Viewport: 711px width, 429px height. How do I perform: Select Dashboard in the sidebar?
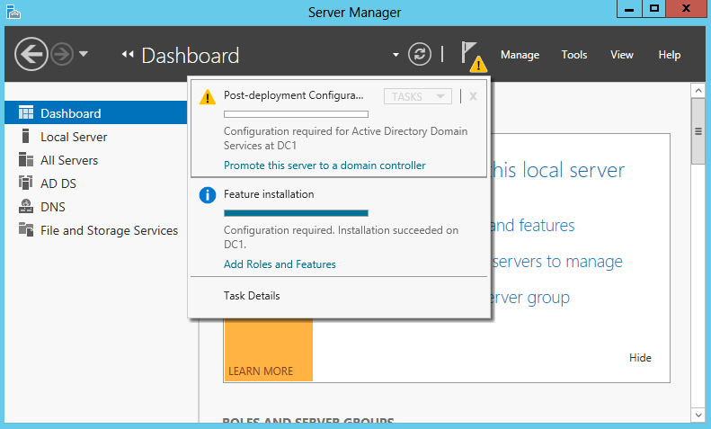pos(95,113)
